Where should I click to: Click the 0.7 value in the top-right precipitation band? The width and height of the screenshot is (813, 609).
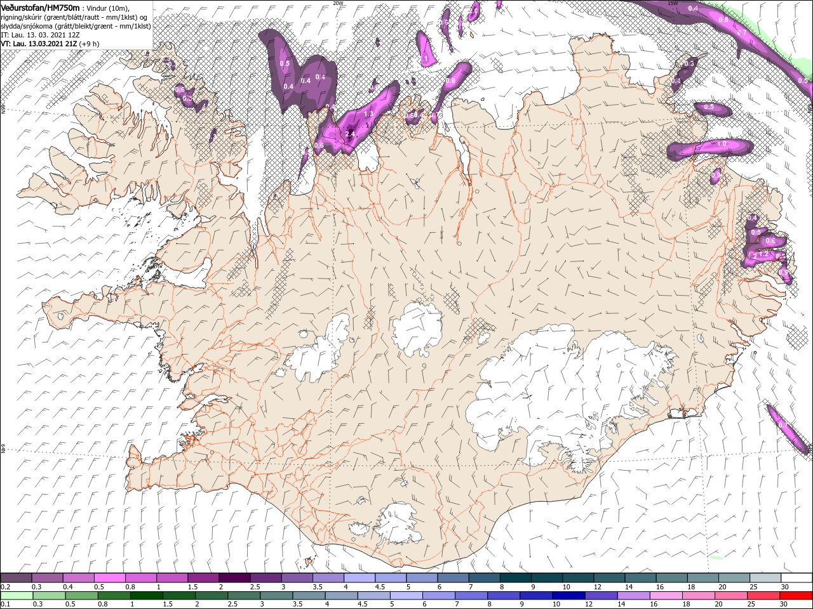click(x=741, y=32)
